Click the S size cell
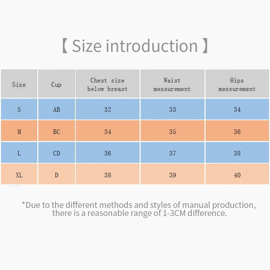This screenshot has height=270, width=270. pos(19,110)
